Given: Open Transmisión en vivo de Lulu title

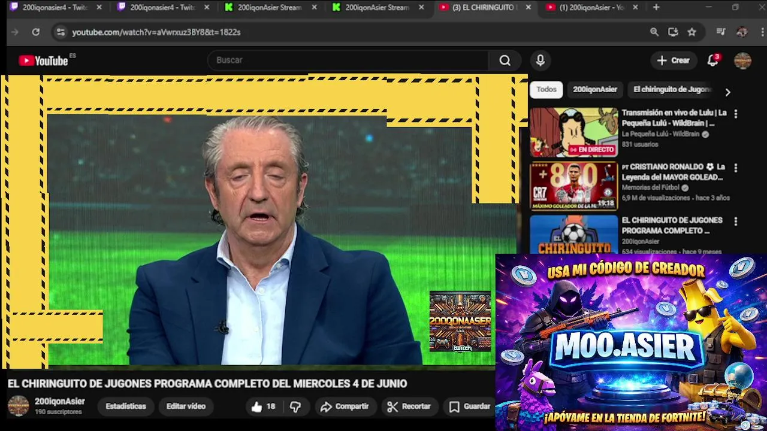Looking at the screenshot, I should pos(674,118).
